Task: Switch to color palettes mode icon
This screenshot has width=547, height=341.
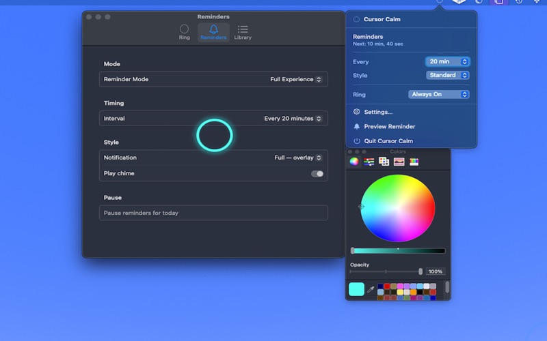Action: point(384,162)
